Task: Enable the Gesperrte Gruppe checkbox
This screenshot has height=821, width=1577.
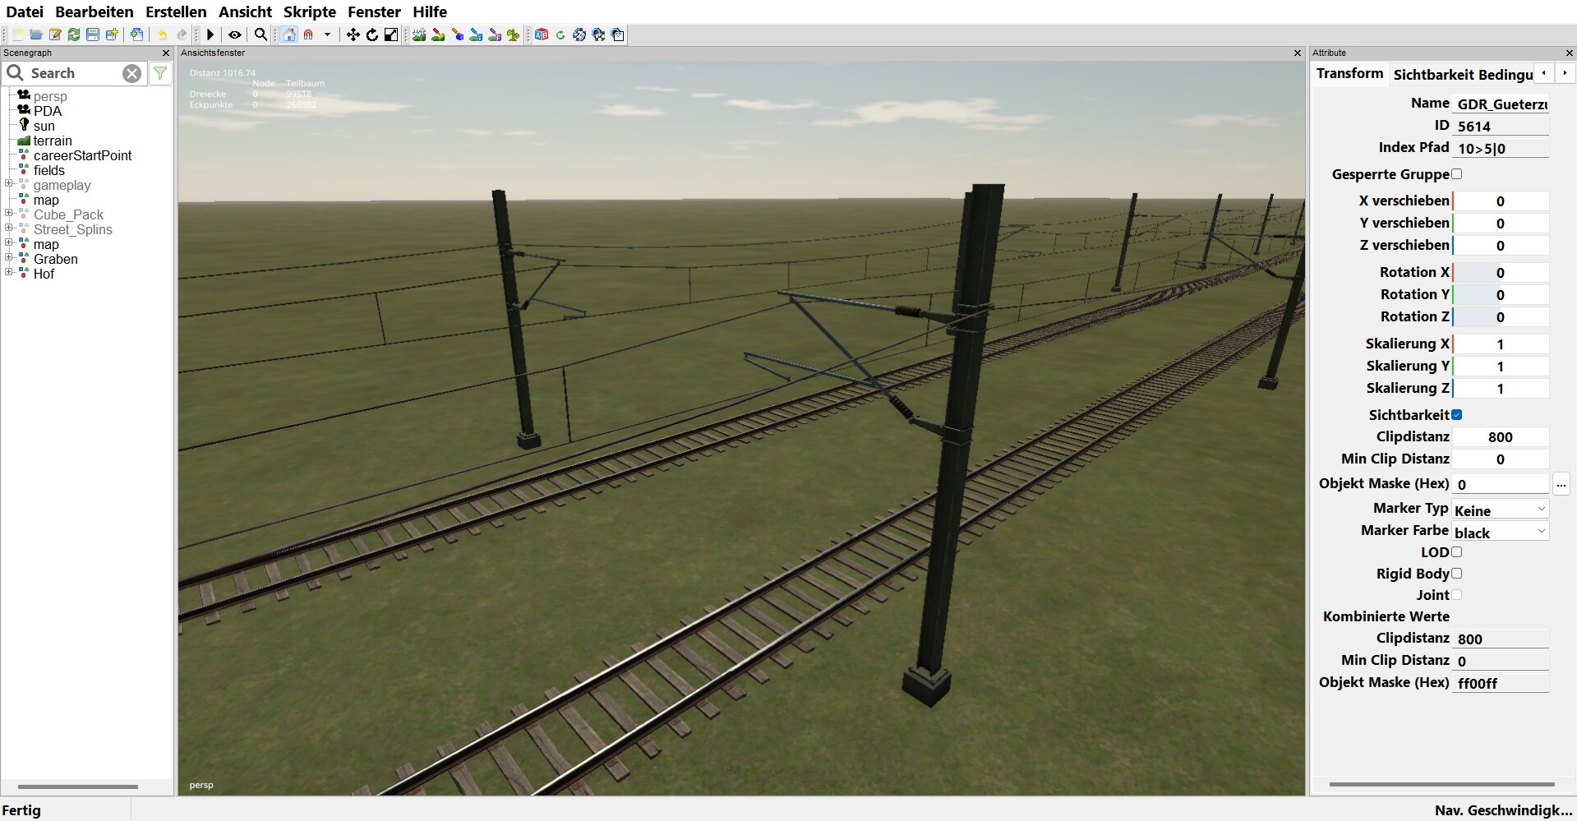Action: [x=1457, y=174]
